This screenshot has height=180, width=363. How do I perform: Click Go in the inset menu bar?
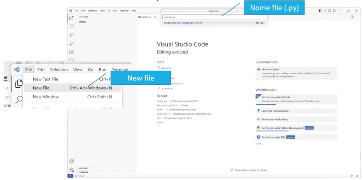click(x=90, y=70)
